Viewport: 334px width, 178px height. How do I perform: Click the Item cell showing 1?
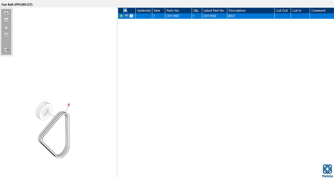point(159,16)
